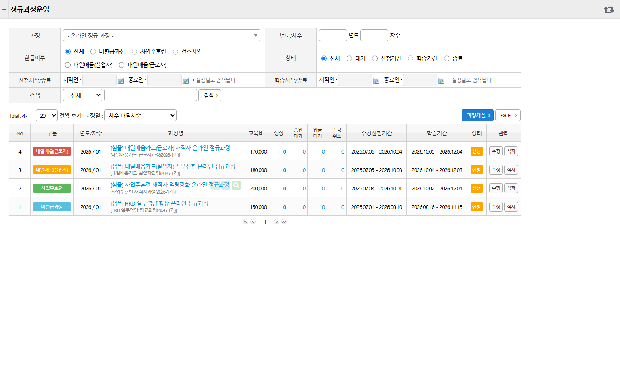620x387 pixels.
Task: Click the 차수 input field
Action: pyautogui.click(x=374, y=35)
